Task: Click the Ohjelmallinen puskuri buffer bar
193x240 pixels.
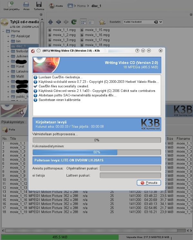Action: (x=130, y=168)
